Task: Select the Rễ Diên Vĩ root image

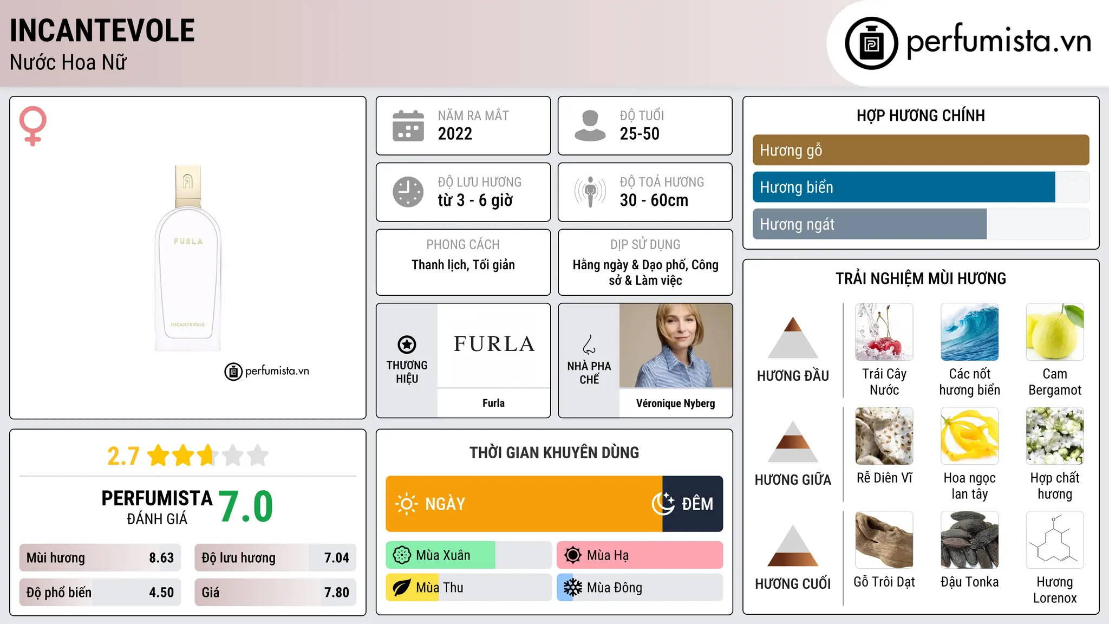Action: (x=884, y=436)
